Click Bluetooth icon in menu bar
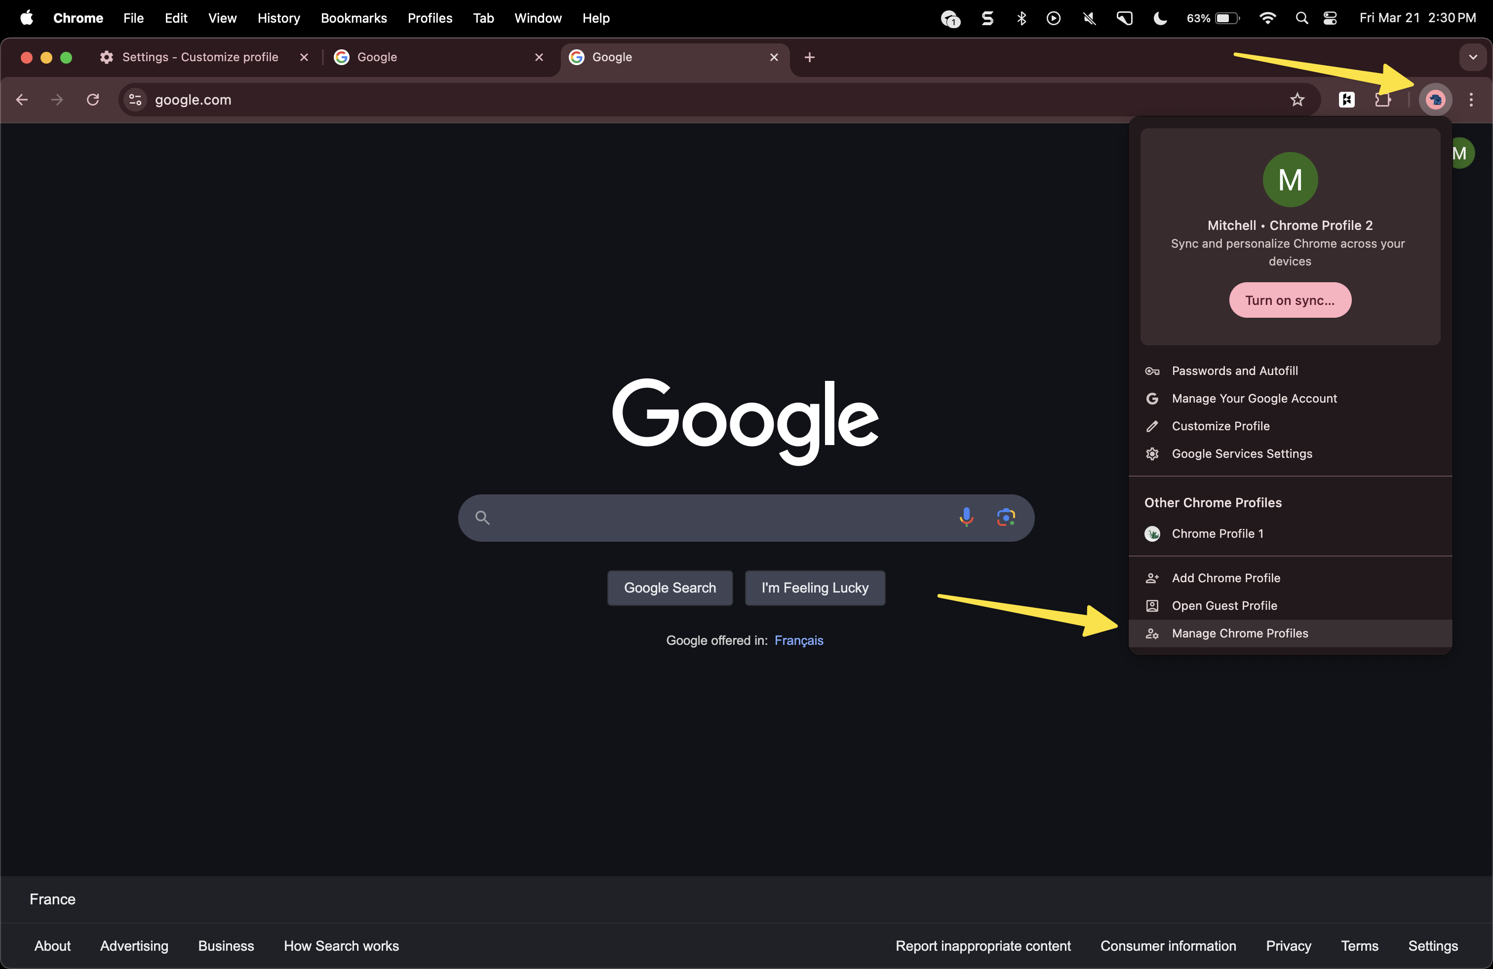 [x=1022, y=18]
